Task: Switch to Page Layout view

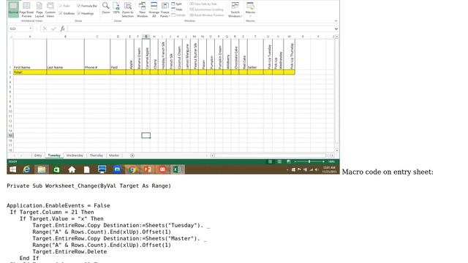Action: pyautogui.click(x=39, y=9)
